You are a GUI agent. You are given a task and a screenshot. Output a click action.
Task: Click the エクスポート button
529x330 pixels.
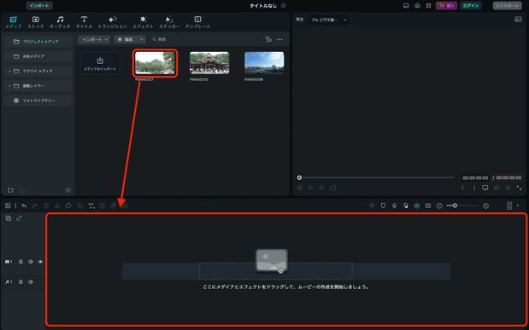[507, 6]
